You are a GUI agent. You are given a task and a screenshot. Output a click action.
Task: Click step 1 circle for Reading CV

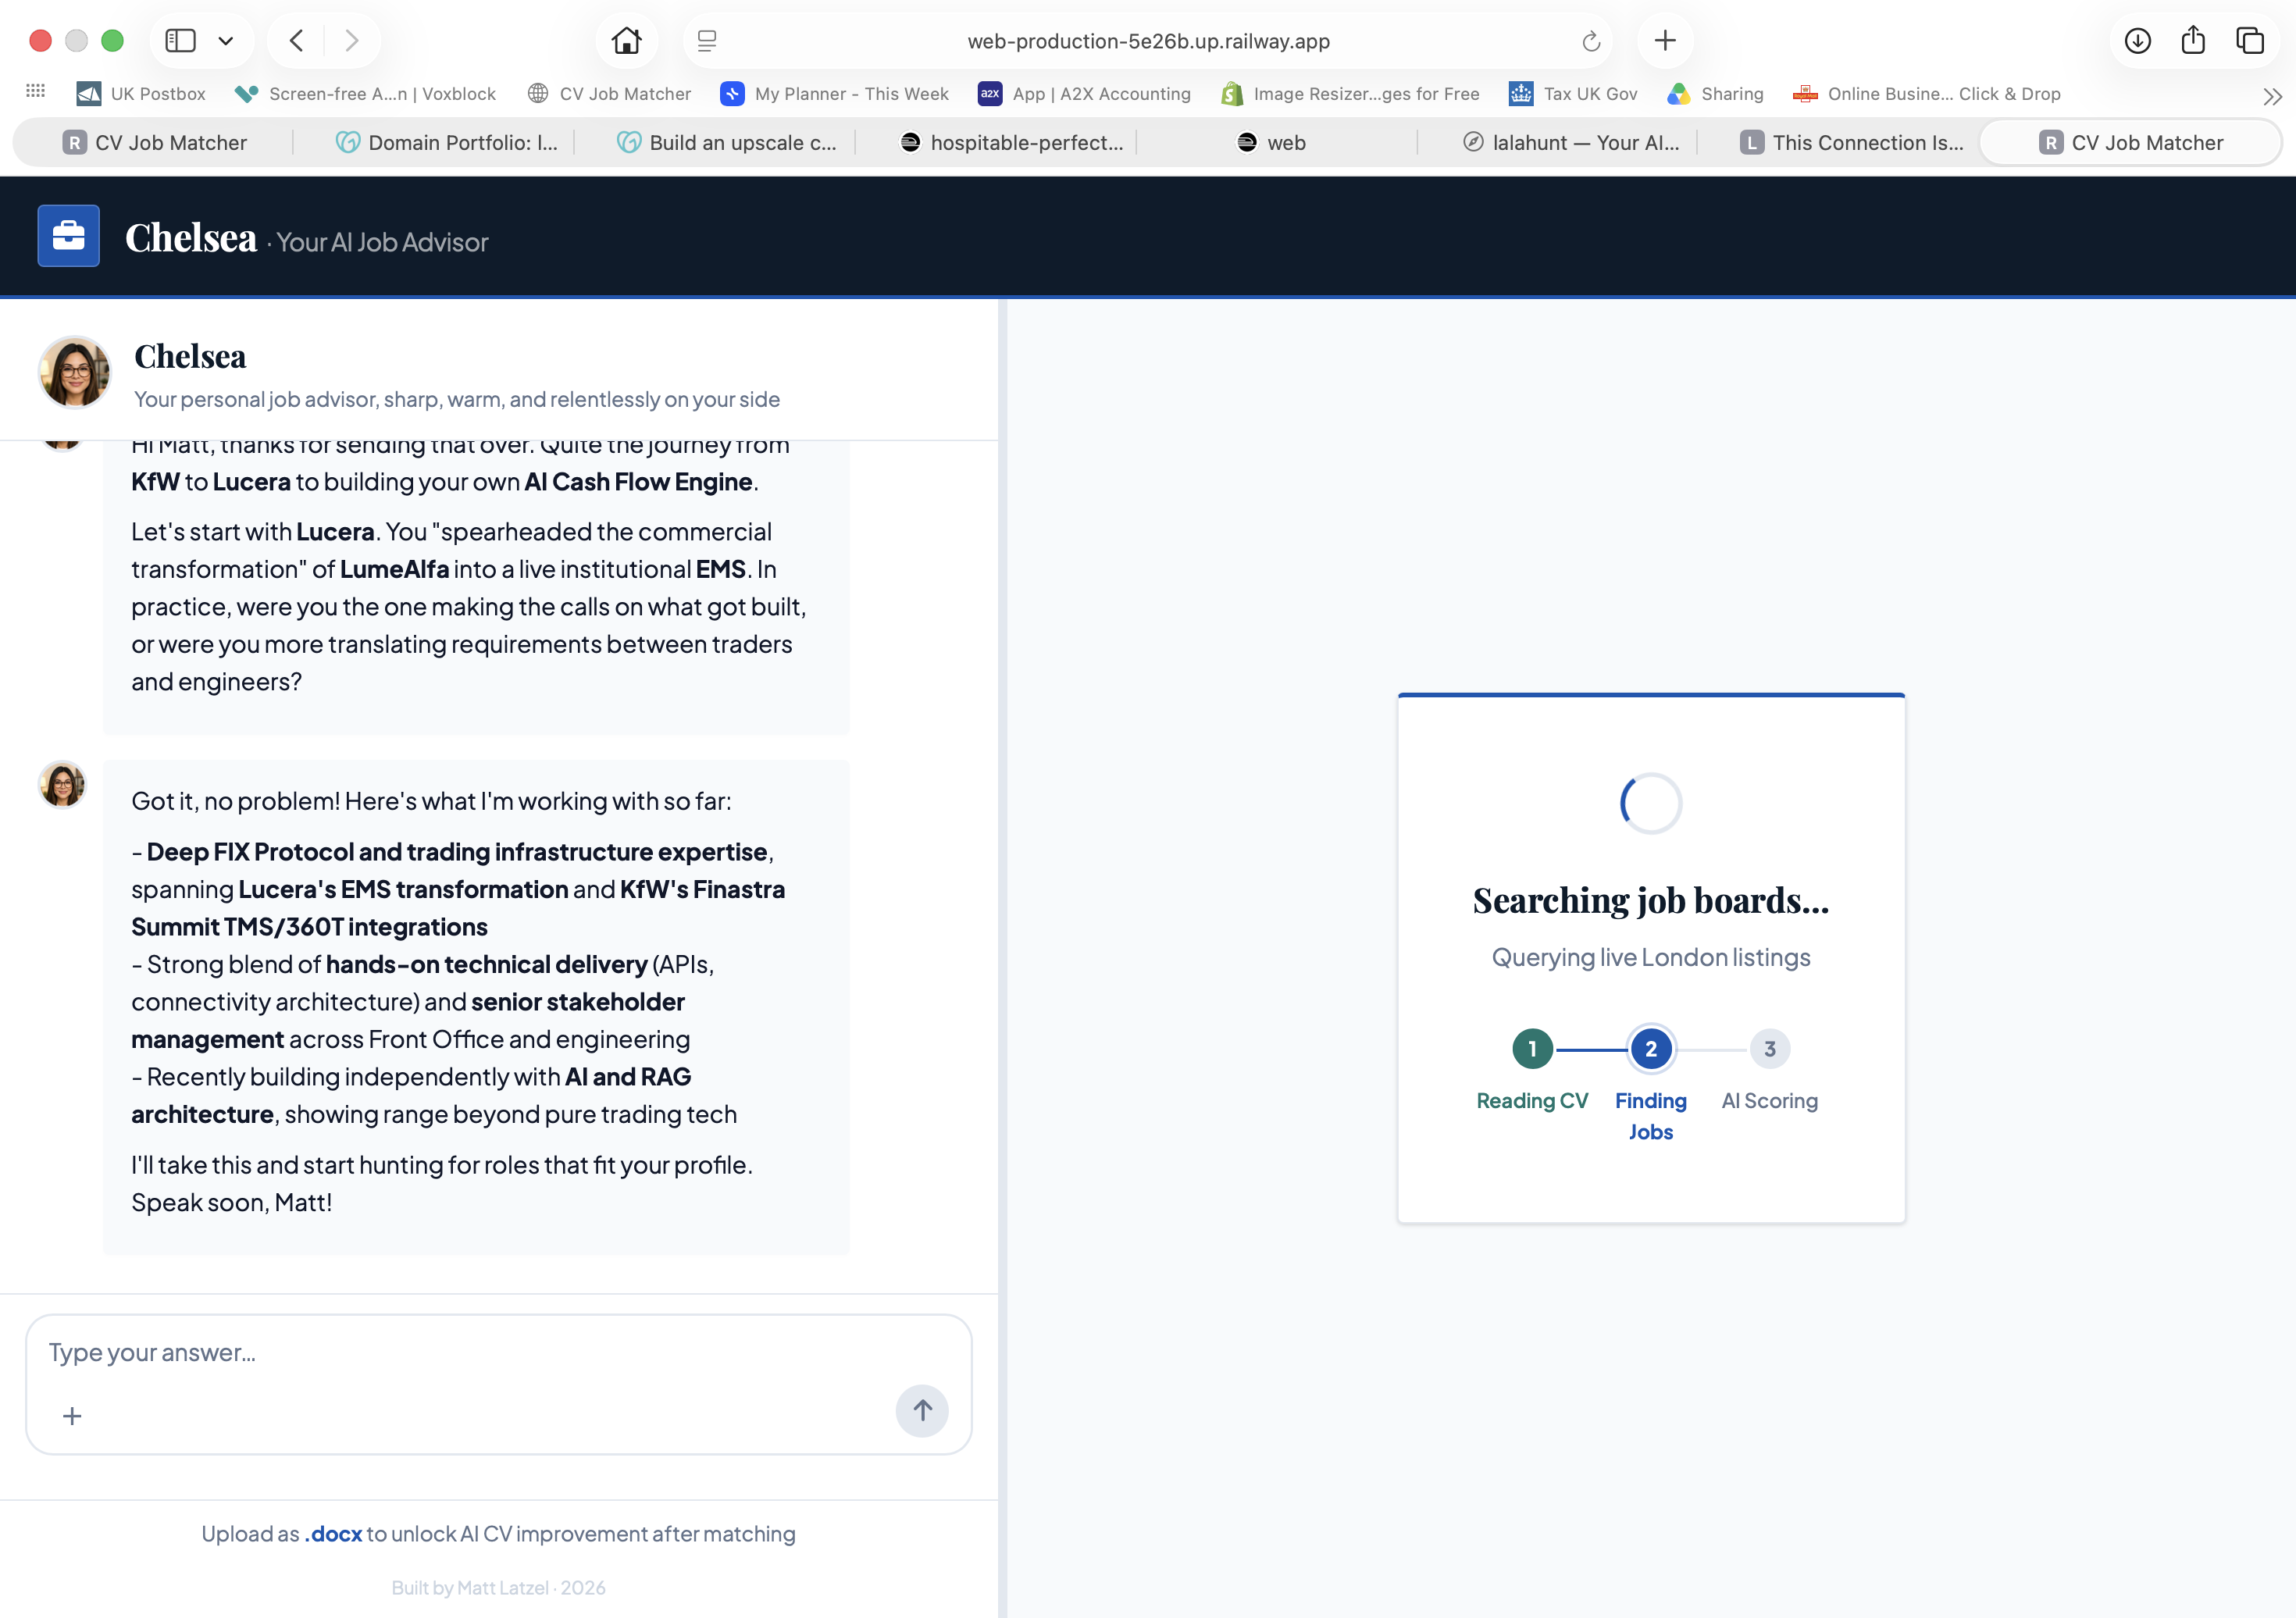click(x=1532, y=1049)
